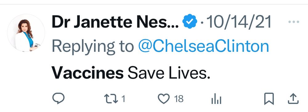Open the reply speech bubble icon
Image resolution: width=308 pixels, height=112 pixels.
(58, 98)
